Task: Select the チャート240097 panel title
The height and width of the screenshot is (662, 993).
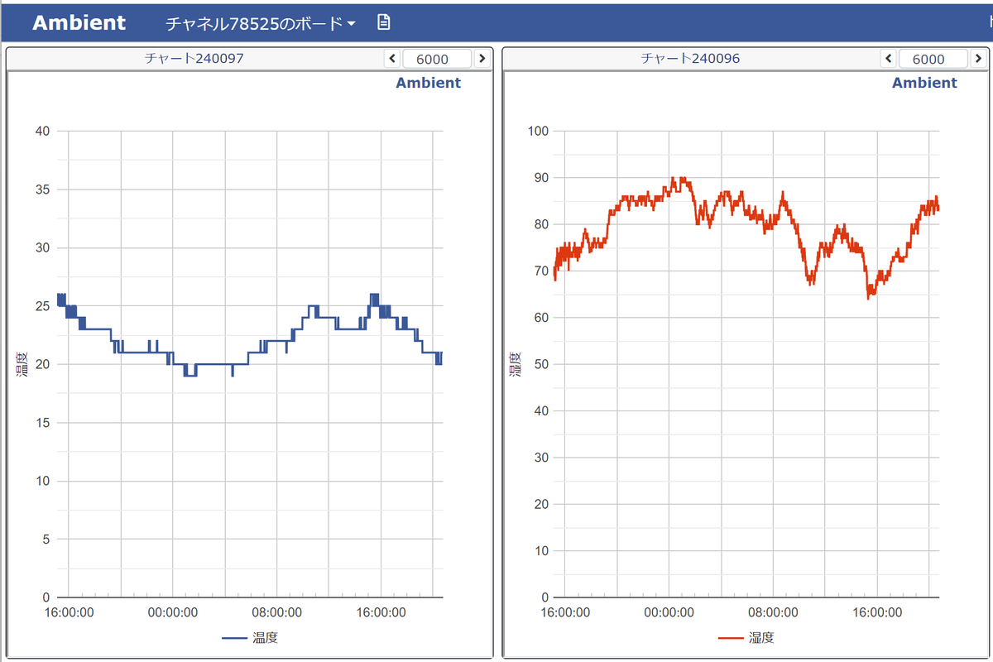Action: coord(194,59)
